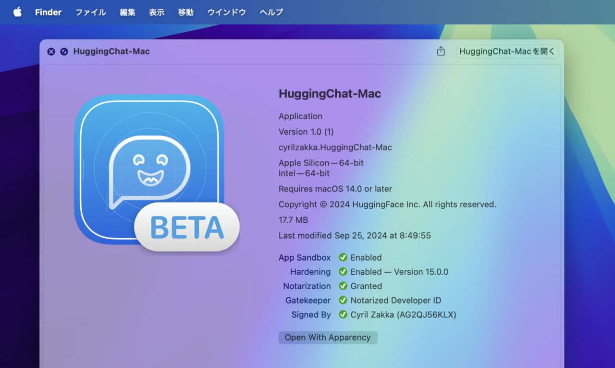
Task: Click the Version 1.0 (1) text
Action: pyautogui.click(x=306, y=131)
